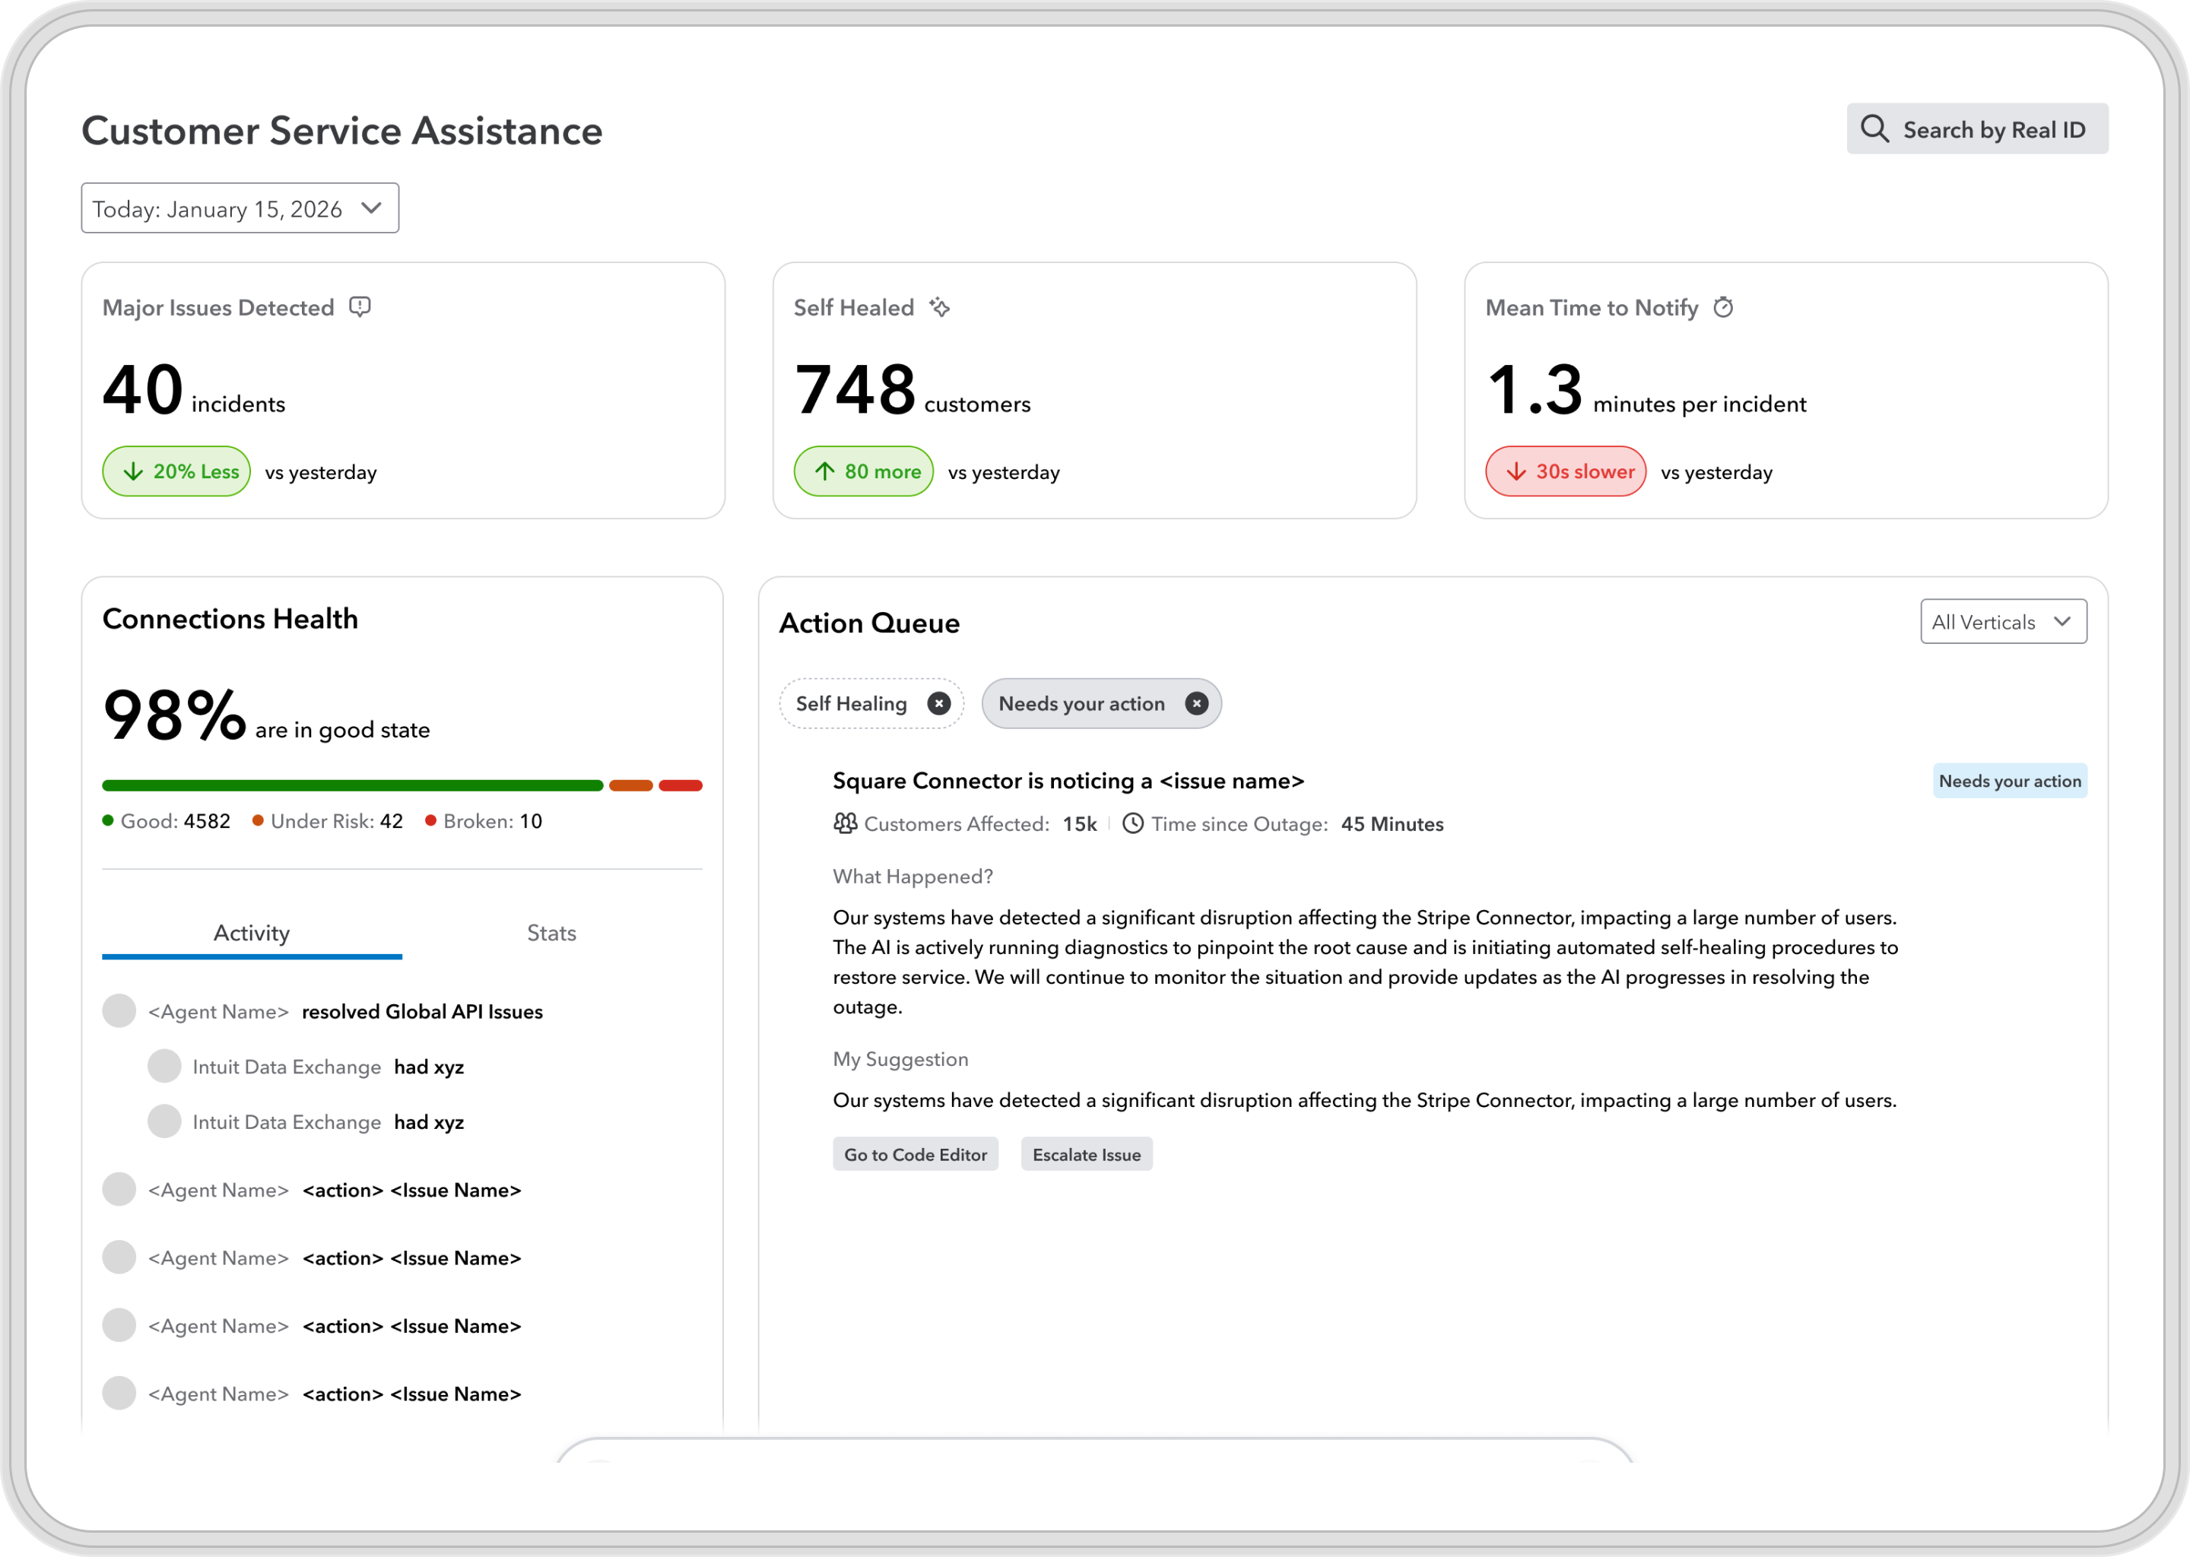Click avatar of first Intuit Data Exchange entry
The height and width of the screenshot is (1557, 2190).
(x=164, y=1066)
